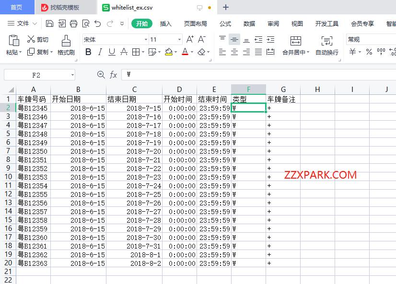Click the Print icon in quick access toolbar

click(73, 23)
